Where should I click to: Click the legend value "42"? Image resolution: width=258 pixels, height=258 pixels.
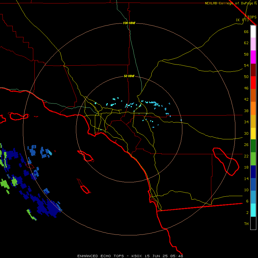pyautogui.click(x=246, y=99)
